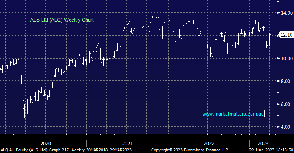The image size is (294, 153).
Task: Click the 8.00 price axis label
Action: 285,81
